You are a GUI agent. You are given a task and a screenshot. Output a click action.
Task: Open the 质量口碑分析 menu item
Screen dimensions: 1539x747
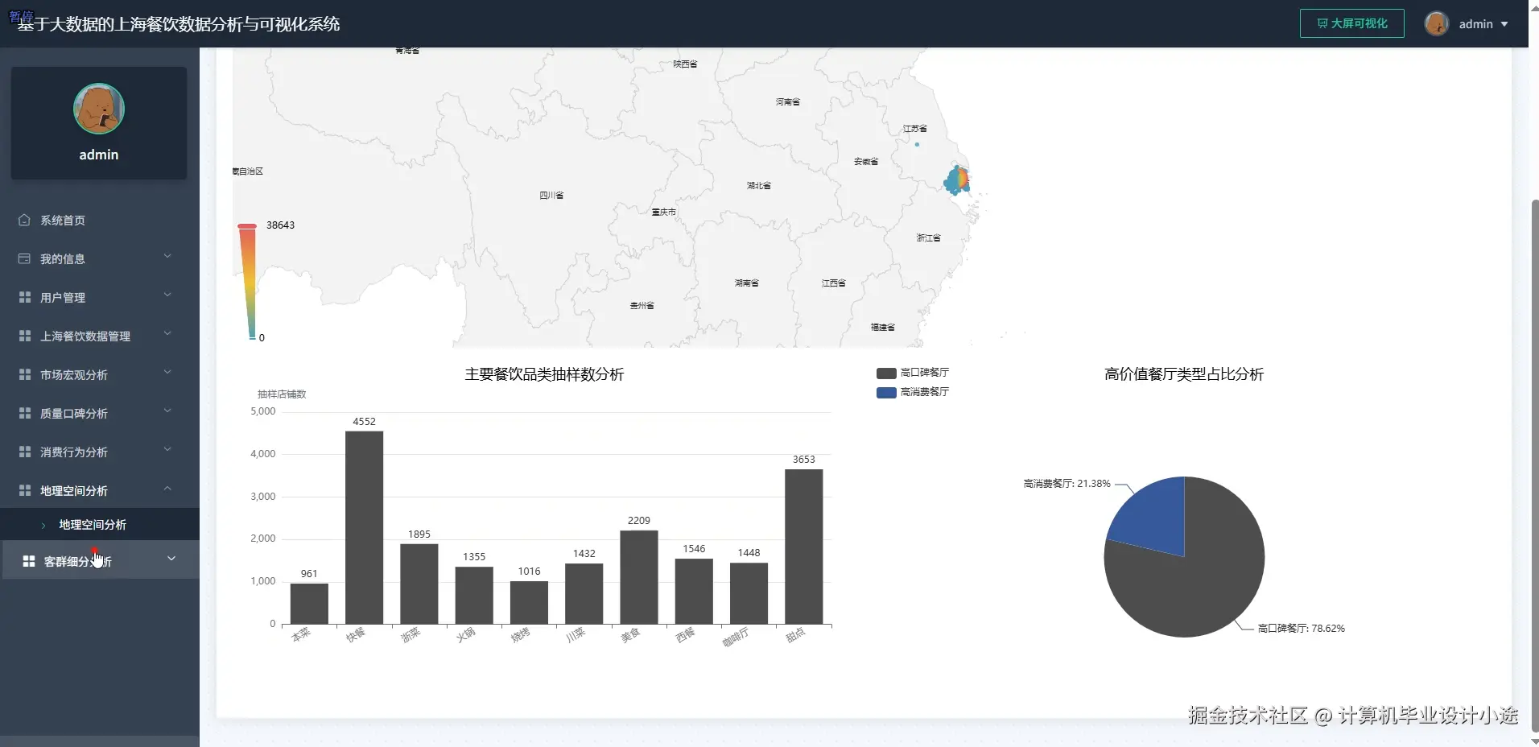tap(100, 413)
